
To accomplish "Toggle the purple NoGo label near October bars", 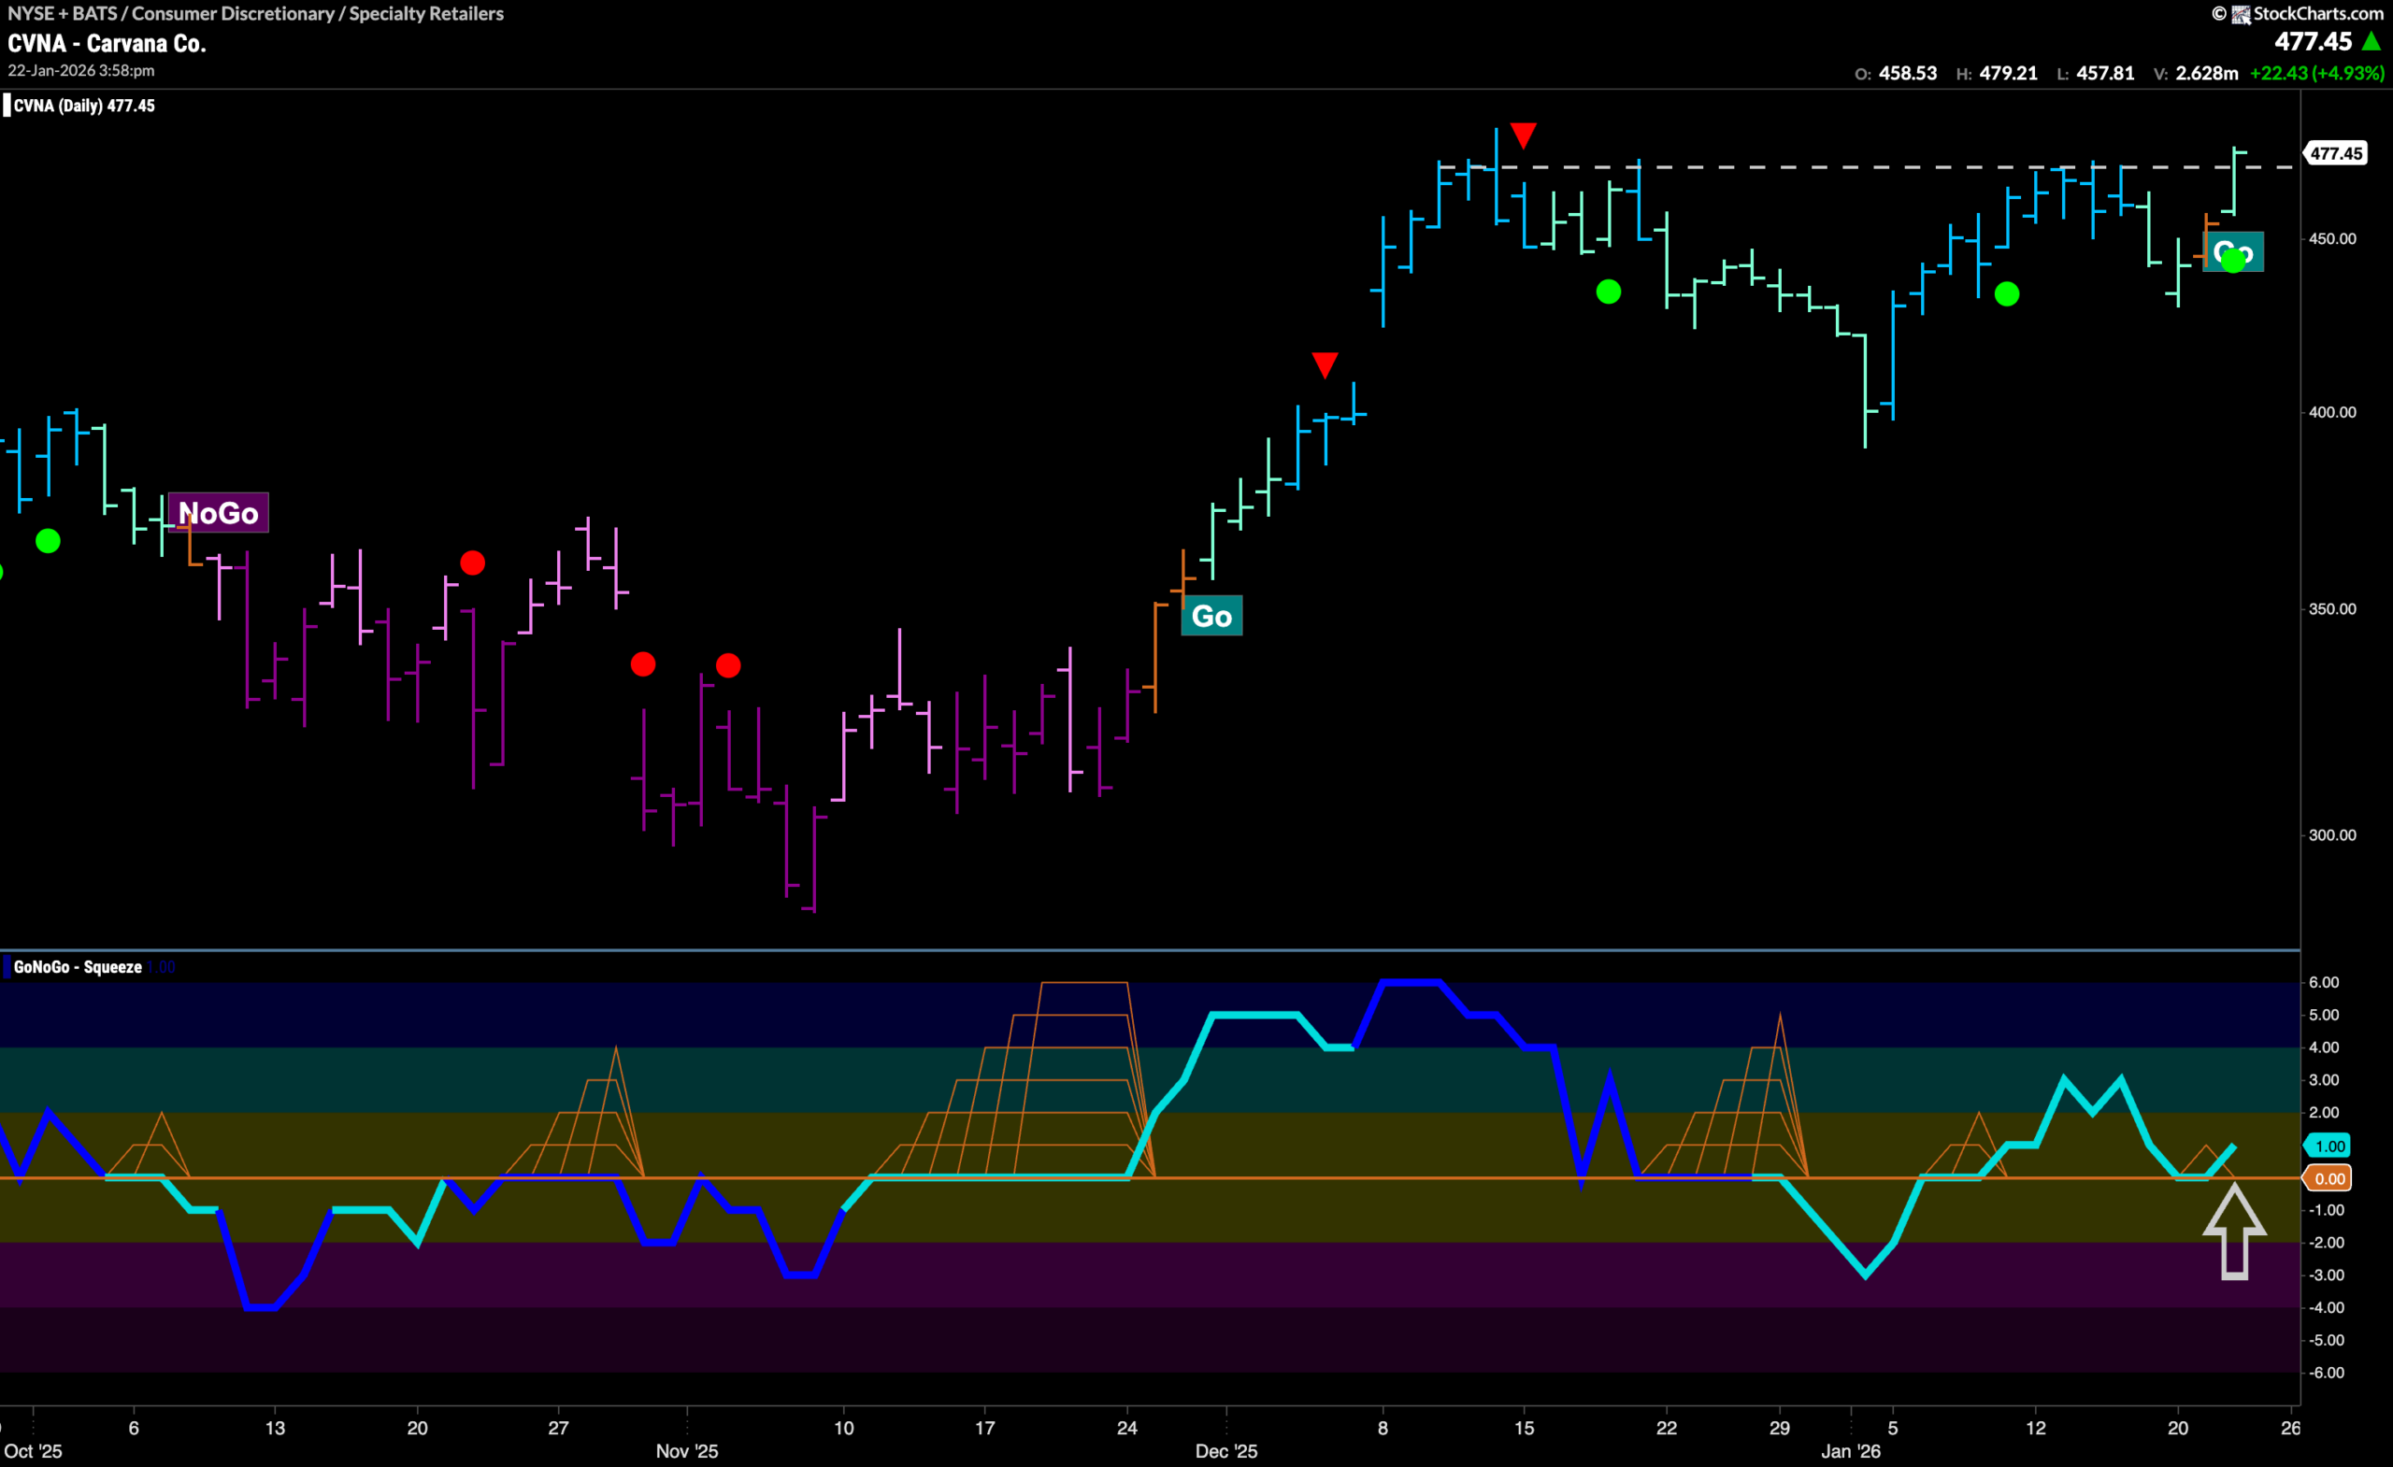I will (x=219, y=512).
